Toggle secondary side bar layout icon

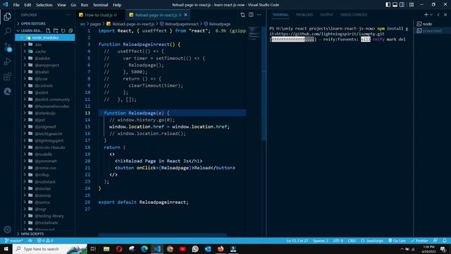tap(402, 5)
